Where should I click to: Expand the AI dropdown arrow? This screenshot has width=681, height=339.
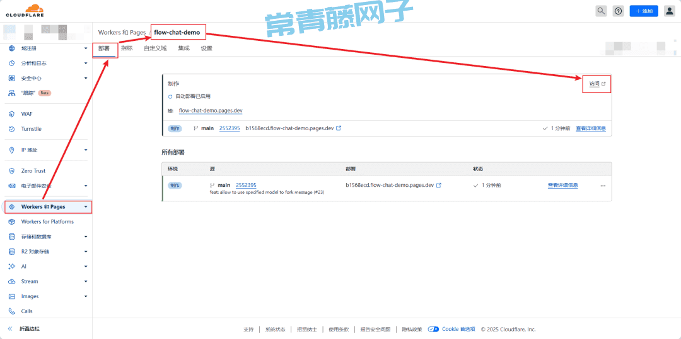[x=86, y=267]
